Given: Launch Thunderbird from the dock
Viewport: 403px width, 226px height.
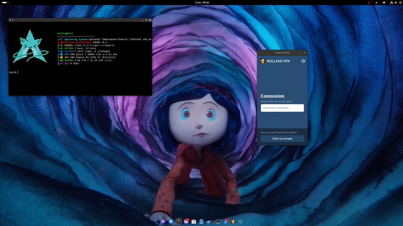Looking at the screenshot, I should pyautogui.click(x=171, y=221).
